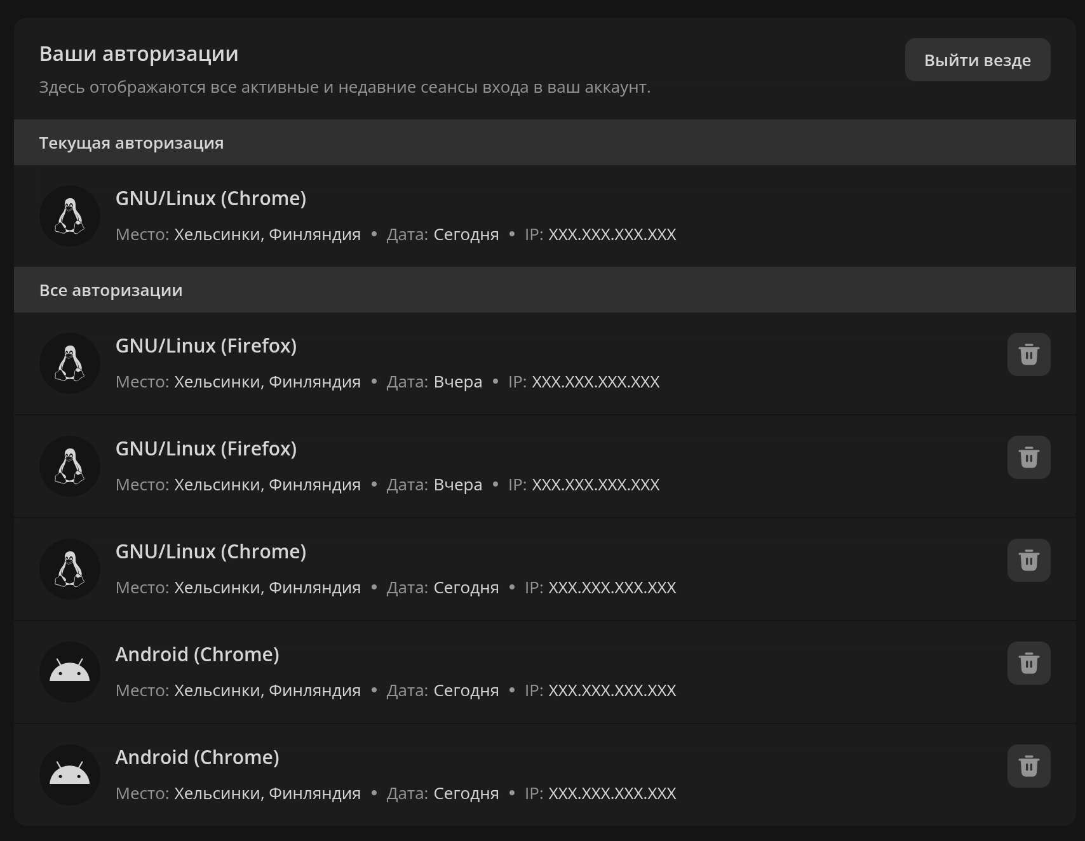Click the last Android robot icon
1085x841 pixels.
(70, 775)
